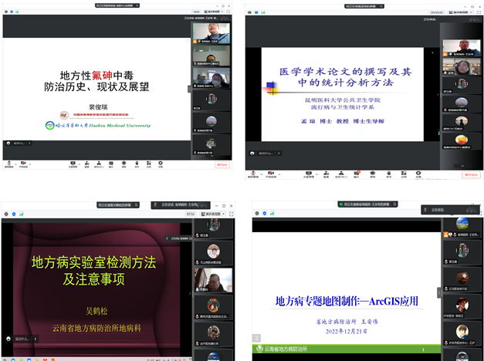Click raise hand icon in top-right meeting toolbar

[388, 174]
